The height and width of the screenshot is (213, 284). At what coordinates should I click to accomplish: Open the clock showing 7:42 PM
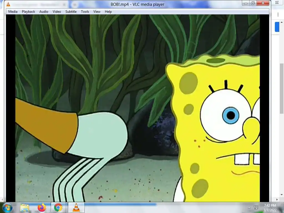click(270, 208)
